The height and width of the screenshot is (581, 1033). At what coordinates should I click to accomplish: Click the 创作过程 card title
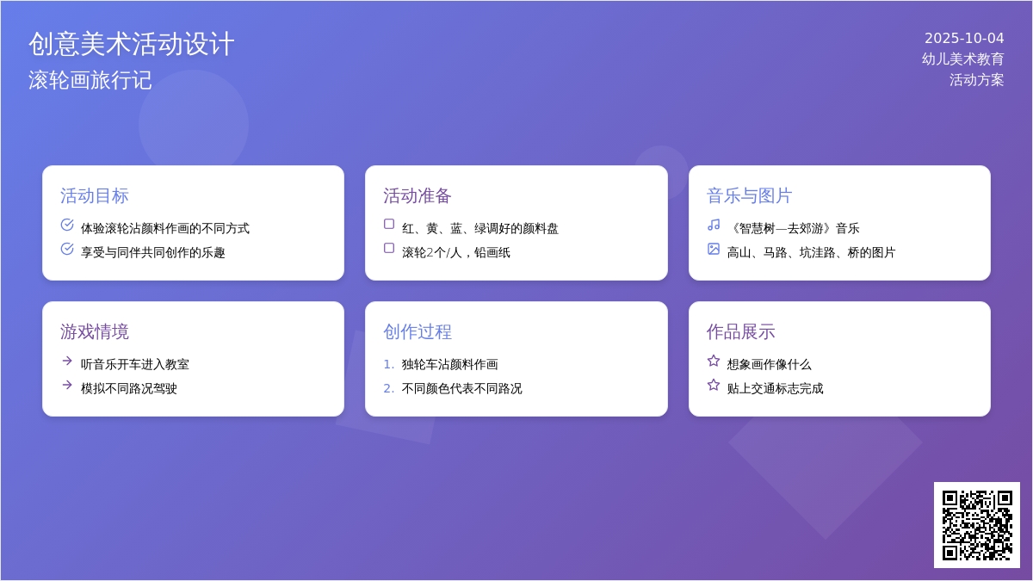[x=418, y=331]
